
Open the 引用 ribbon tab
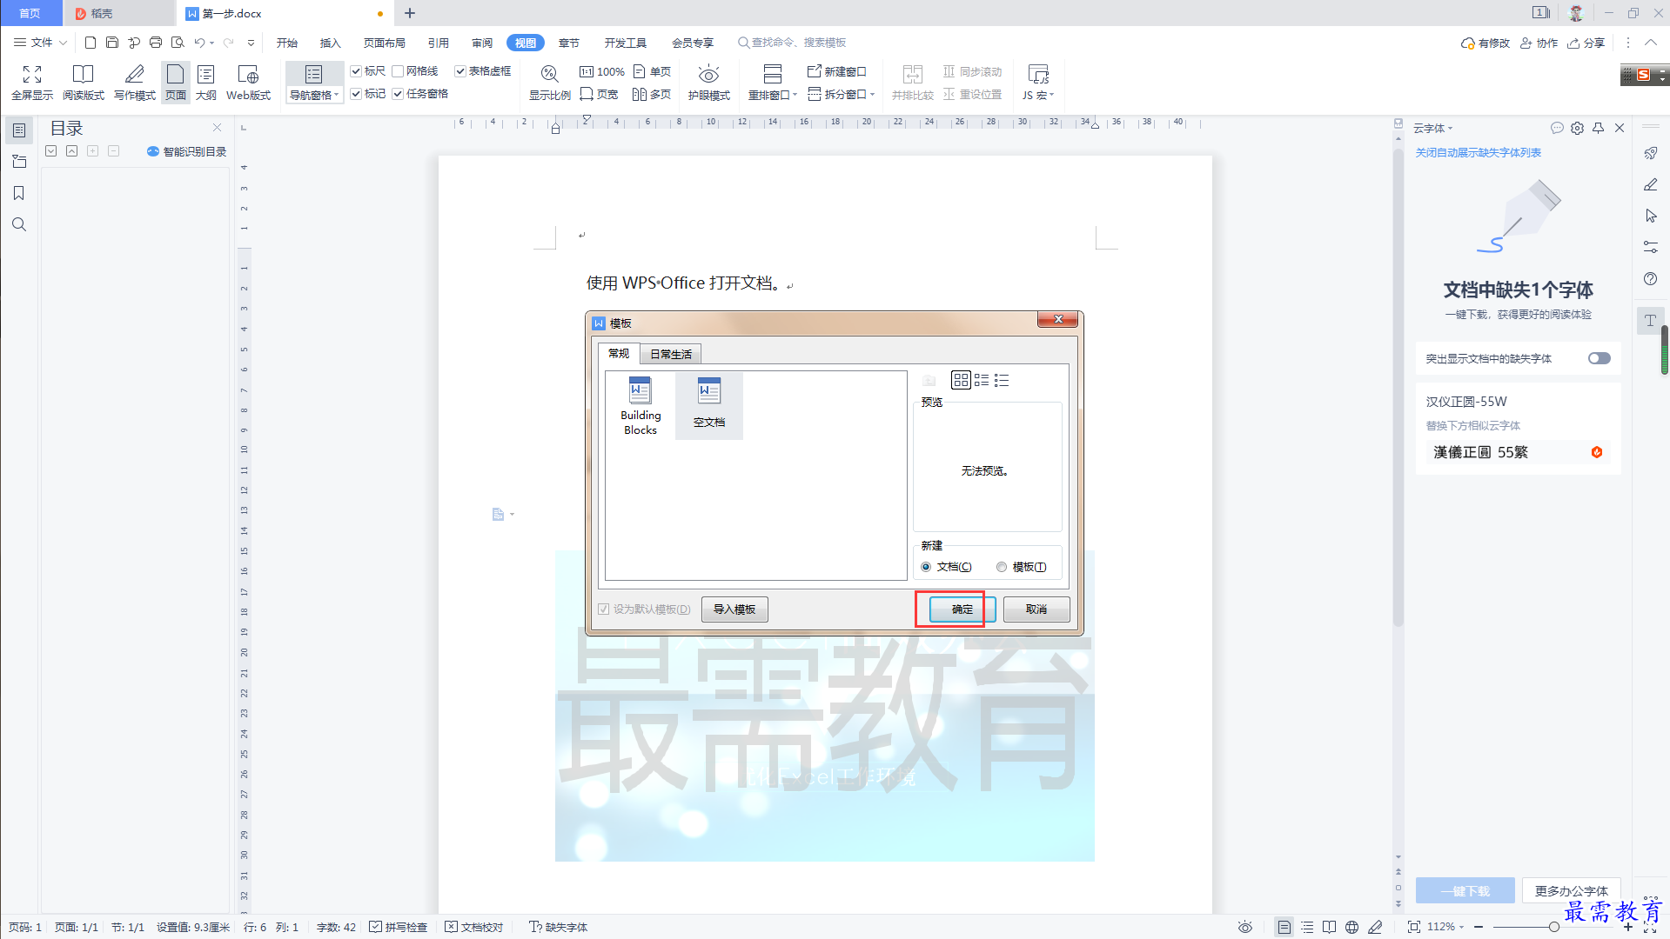tap(438, 43)
